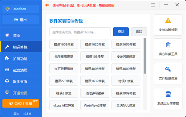186x117 pixels.
Task: Click the 退出 logout button
Action: [21, 20]
